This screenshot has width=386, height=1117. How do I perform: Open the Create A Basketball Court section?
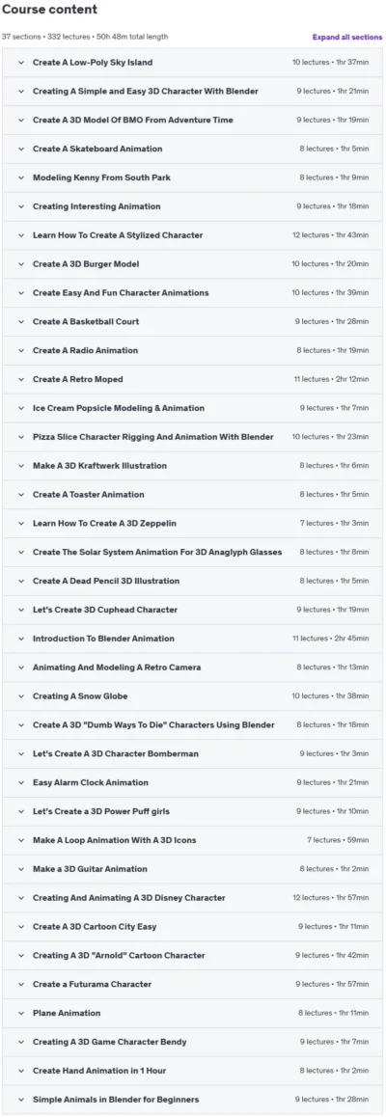click(x=192, y=321)
